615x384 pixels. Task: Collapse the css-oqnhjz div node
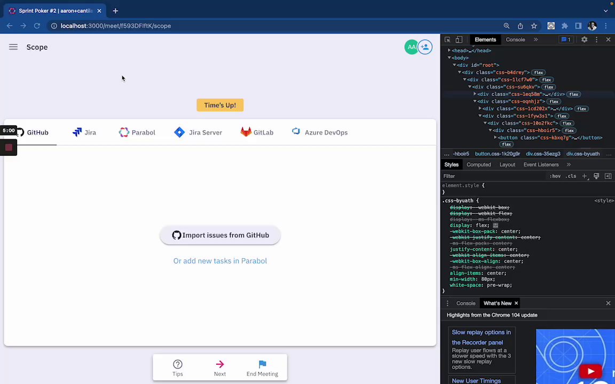(x=475, y=101)
